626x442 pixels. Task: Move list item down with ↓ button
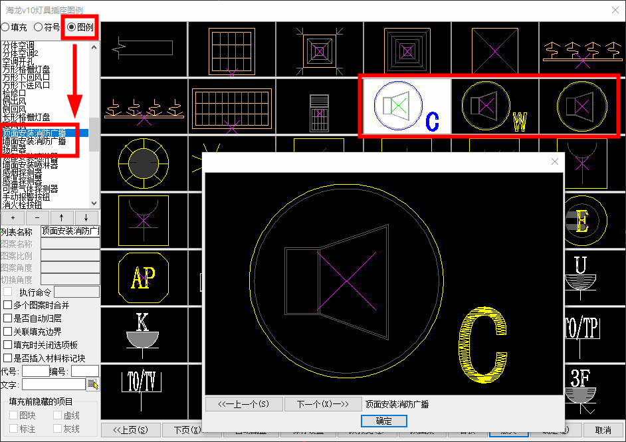[x=86, y=218]
